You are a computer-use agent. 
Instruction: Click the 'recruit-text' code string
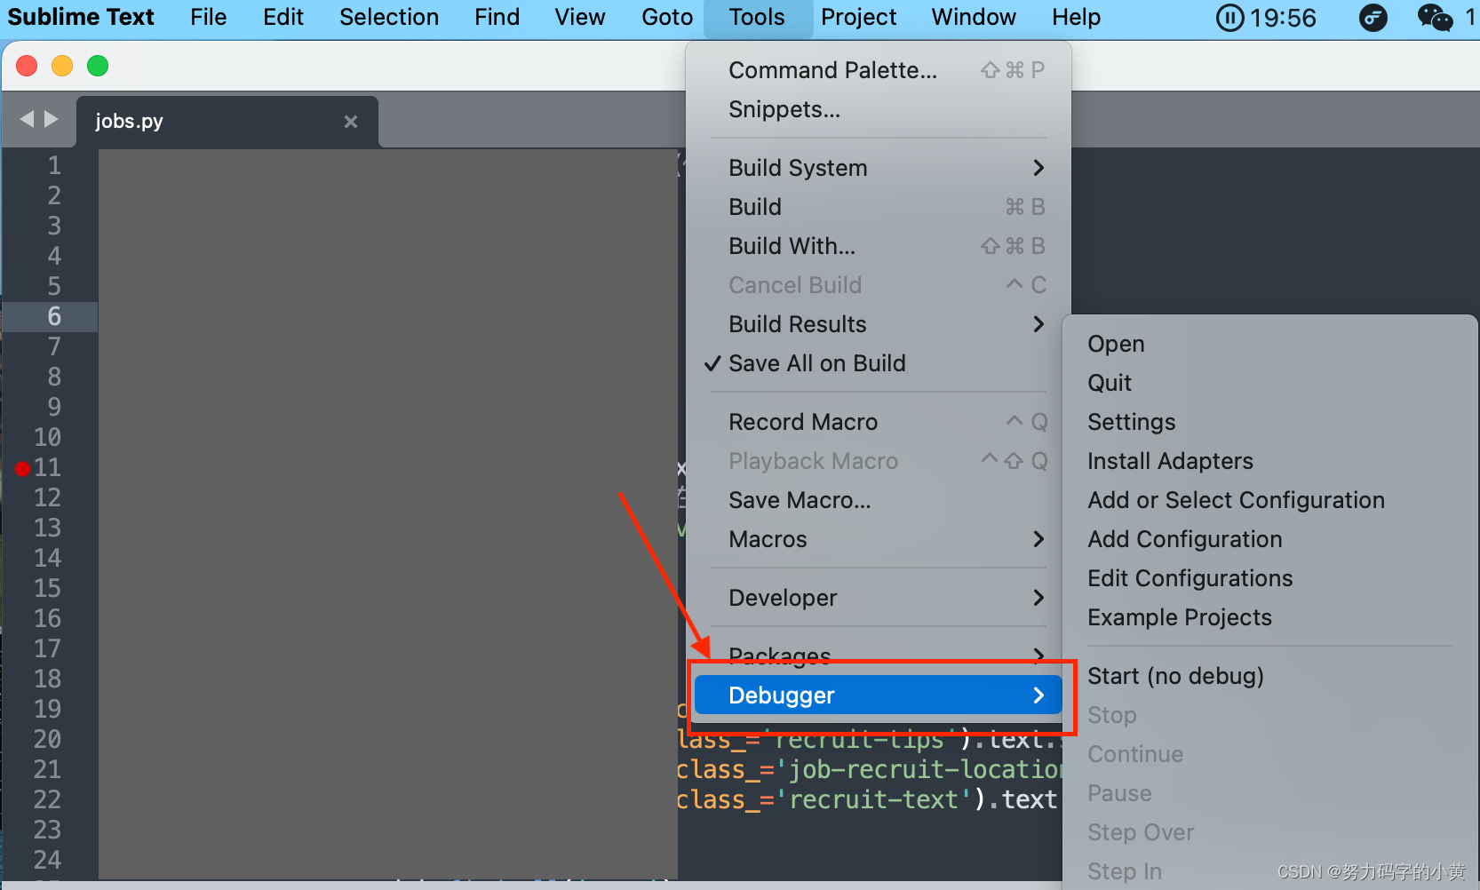(874, 800)
